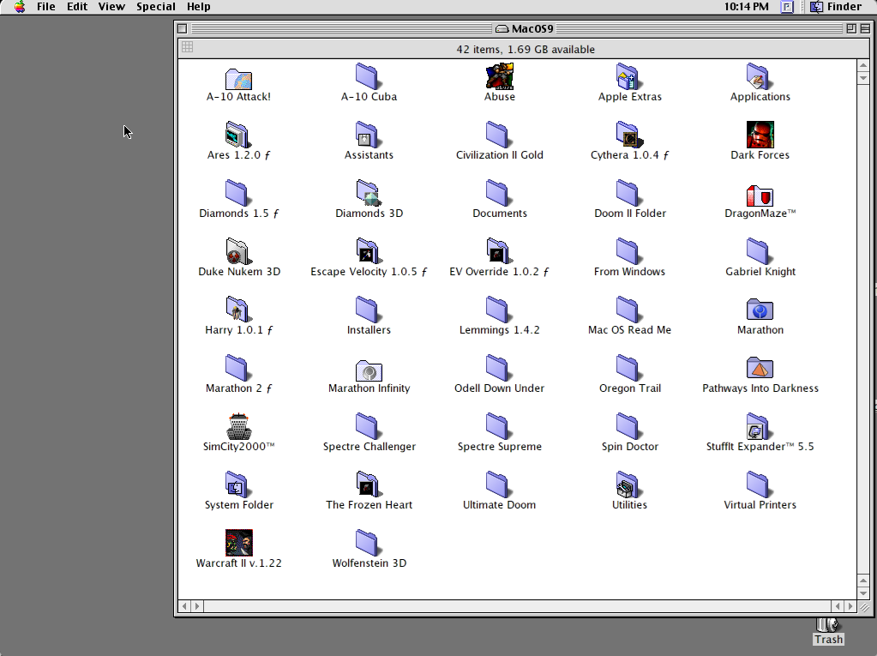Click the Dark Forces icon
The height and width of the screenshot is (656, 877).
click(760, 135)
